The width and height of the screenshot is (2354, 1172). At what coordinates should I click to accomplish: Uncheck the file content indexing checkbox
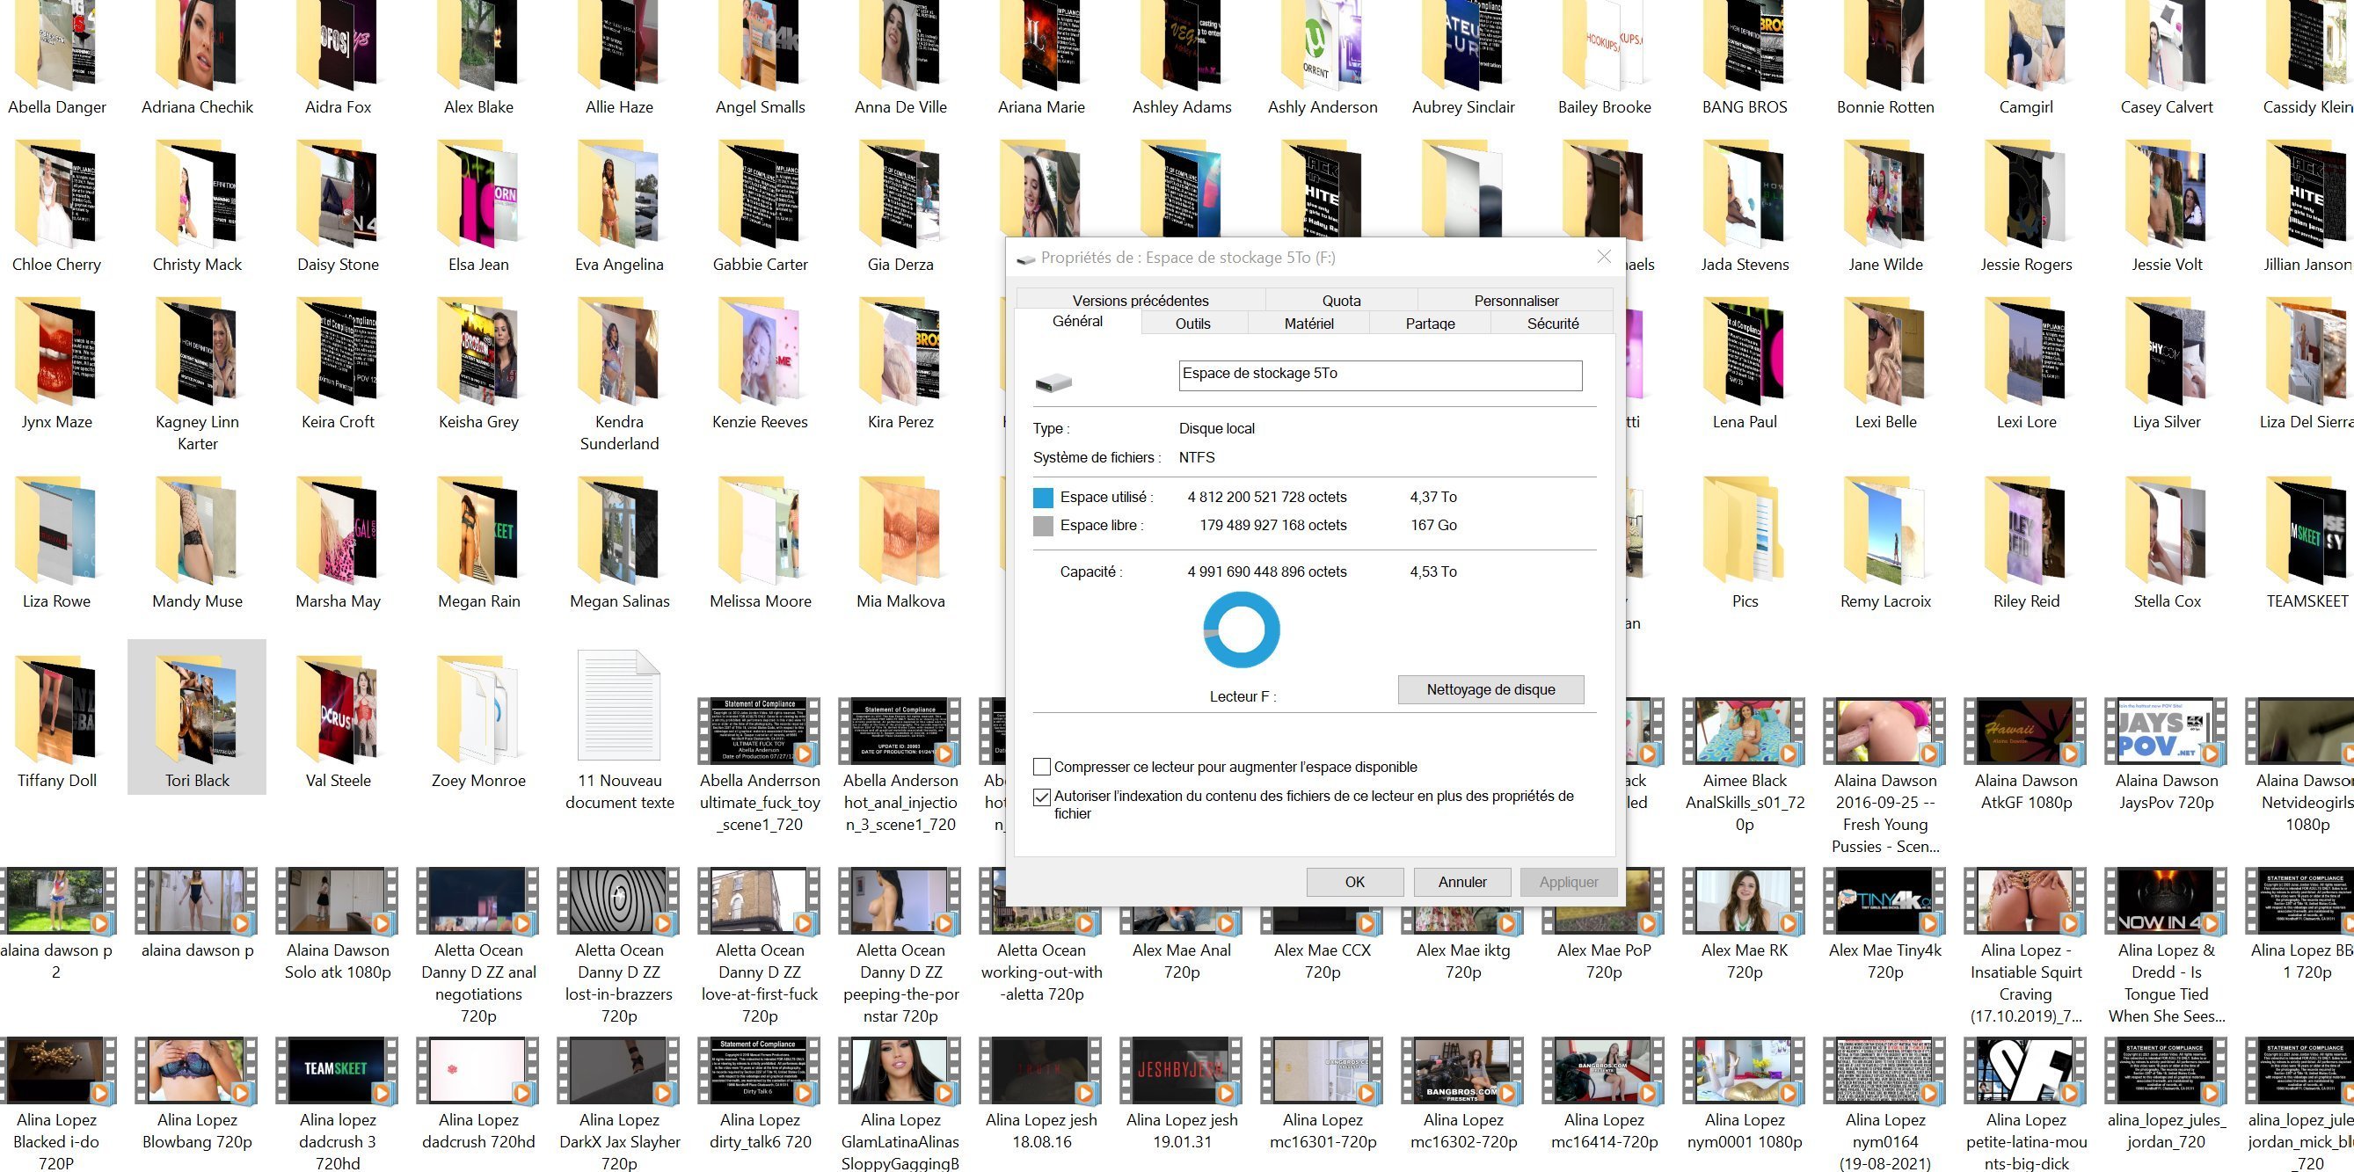(1042, 797)
